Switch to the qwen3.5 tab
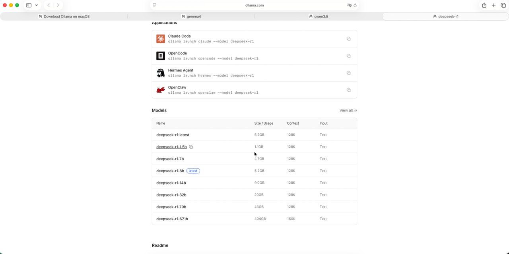Image resolution: width=509 pixels, height=254 pixels. [319, 16]
